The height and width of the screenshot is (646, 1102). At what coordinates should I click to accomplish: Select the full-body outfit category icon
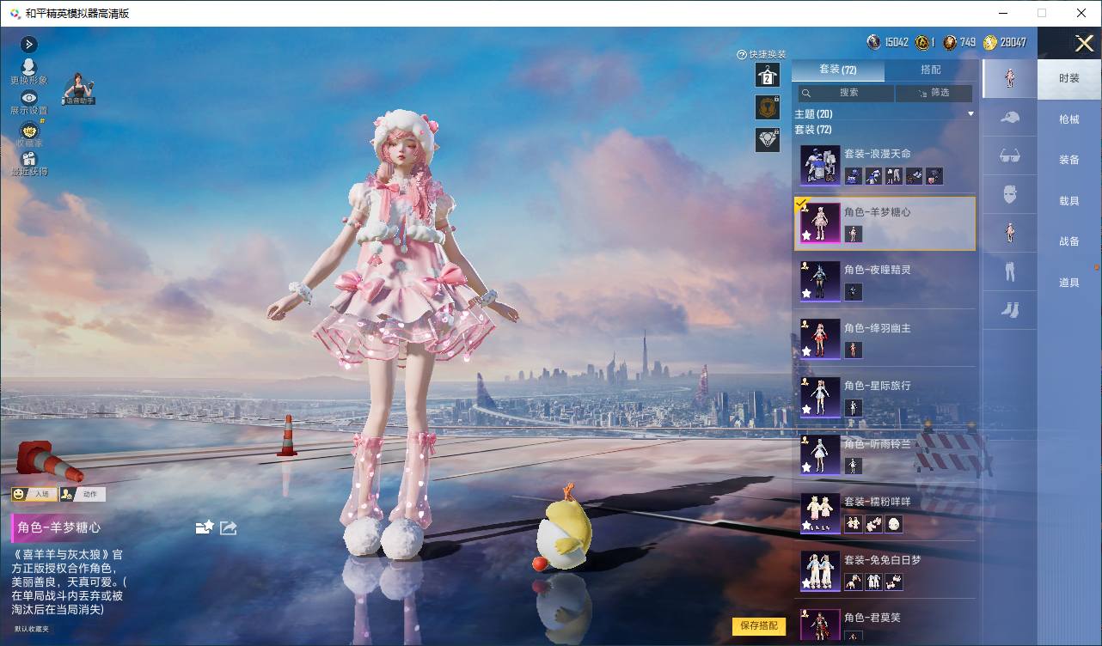[x=1010, y=78]
